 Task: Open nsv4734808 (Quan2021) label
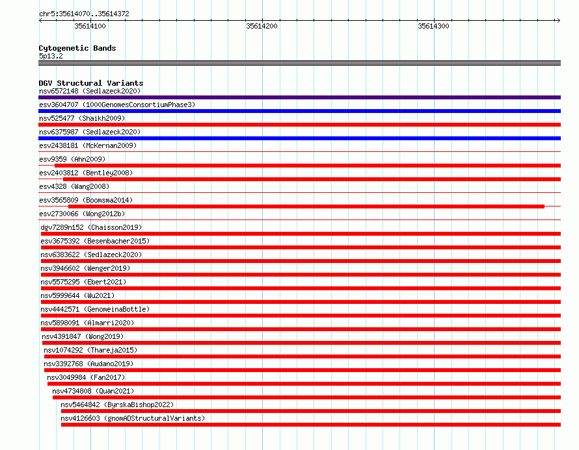tap(93, 391)
